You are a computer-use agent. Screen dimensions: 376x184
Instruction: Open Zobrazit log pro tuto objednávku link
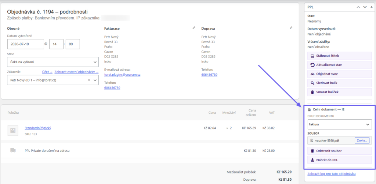(332, 174)
